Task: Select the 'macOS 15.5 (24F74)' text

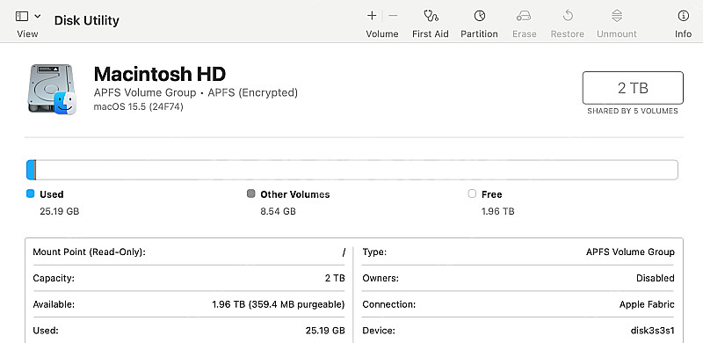Action: pyautogui.click(x=139, y=106)
